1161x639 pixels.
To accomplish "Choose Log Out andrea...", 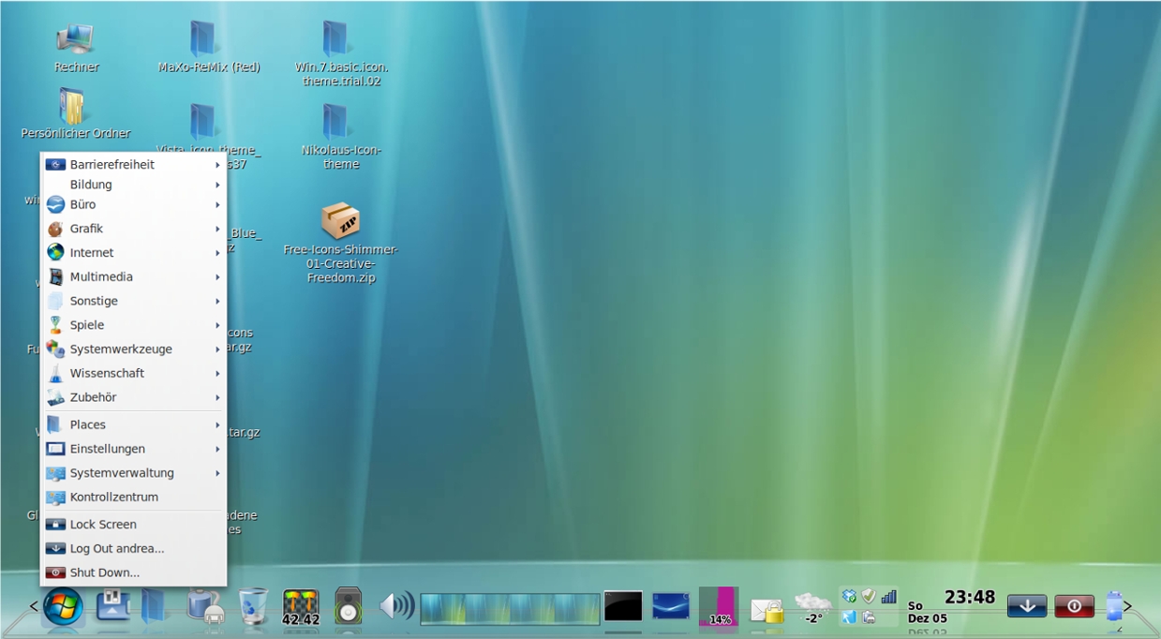I will tap(133, 548).
